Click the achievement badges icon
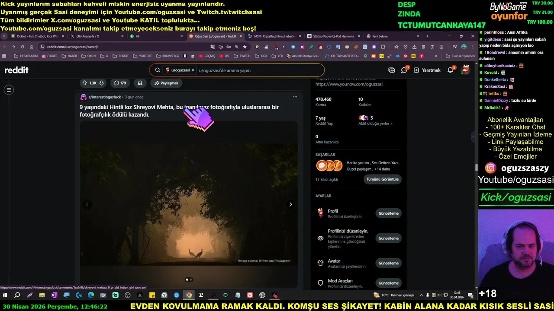This screenshot has height=311, width=554. point(329,165)
